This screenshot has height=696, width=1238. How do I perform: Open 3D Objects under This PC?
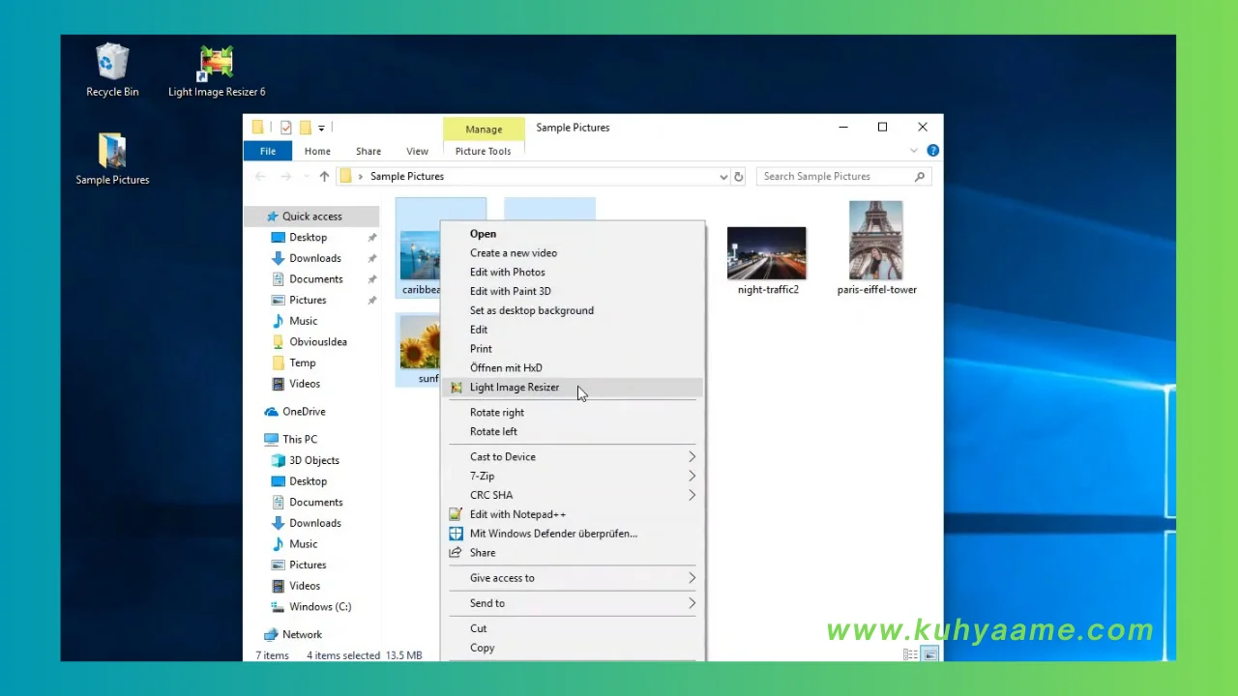313,460
